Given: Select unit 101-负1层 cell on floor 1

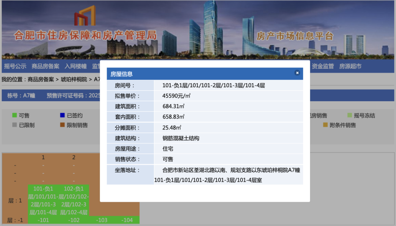Looking at the screenshot, I should [x=43, y=200].
